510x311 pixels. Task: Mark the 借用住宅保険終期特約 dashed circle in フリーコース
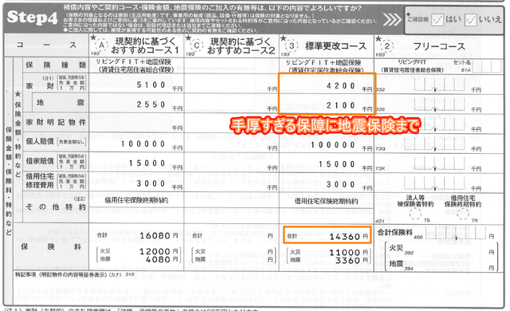click(x=463, y=214)
